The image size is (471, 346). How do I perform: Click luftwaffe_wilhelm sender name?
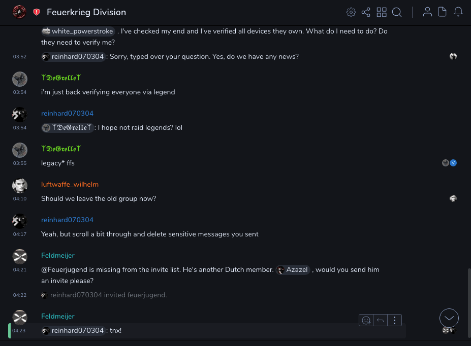[70, 184]
